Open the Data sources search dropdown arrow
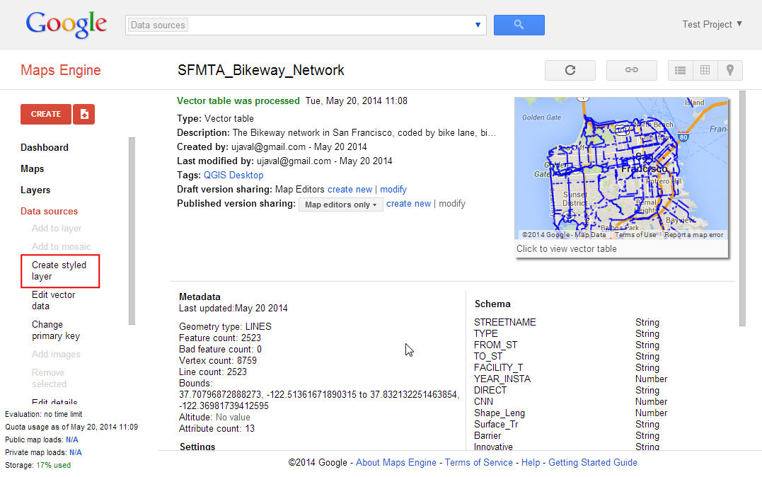 pos(478,25)
